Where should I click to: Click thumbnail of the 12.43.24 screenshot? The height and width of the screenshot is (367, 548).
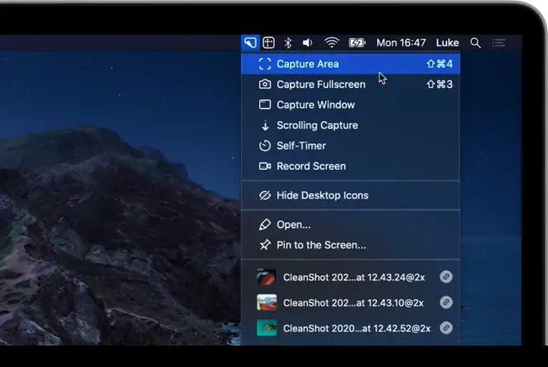point(267,277)
